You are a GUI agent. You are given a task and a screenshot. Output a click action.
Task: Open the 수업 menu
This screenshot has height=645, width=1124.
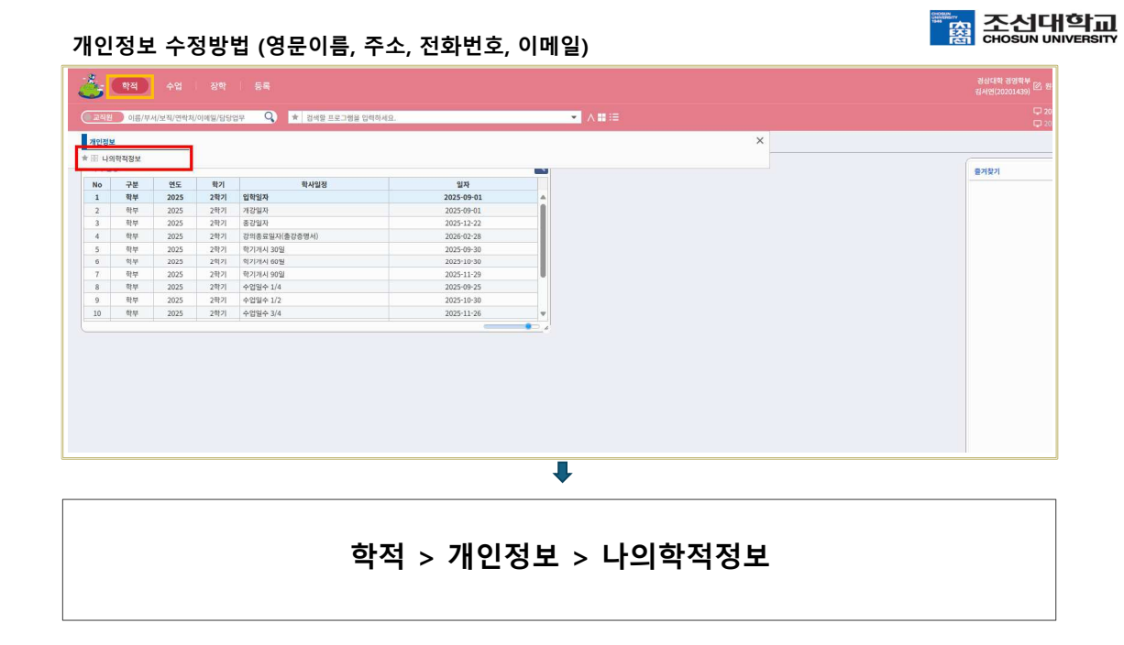(x=174, y=86)
